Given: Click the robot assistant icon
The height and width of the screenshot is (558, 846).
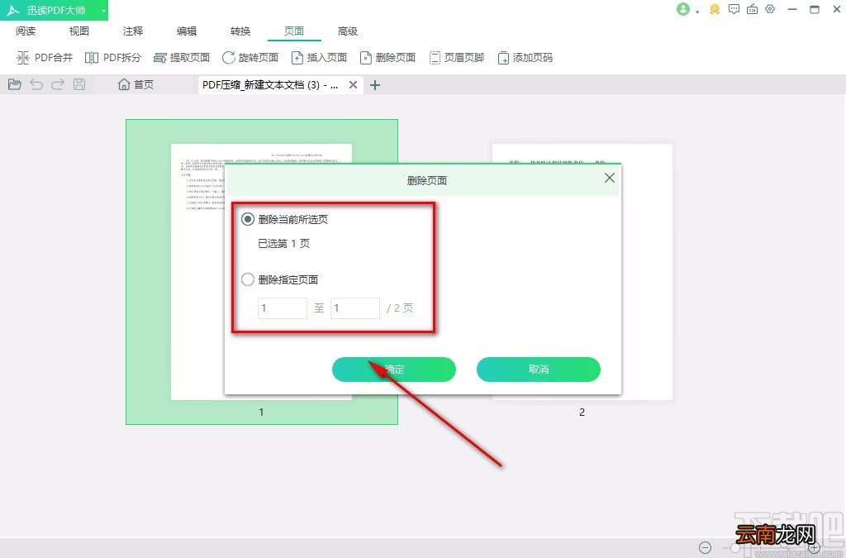Looking at the screenshot, I should pyautogui.click(x=752, y=9).
